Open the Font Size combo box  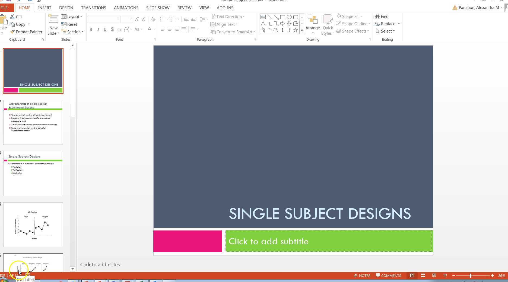127,19
